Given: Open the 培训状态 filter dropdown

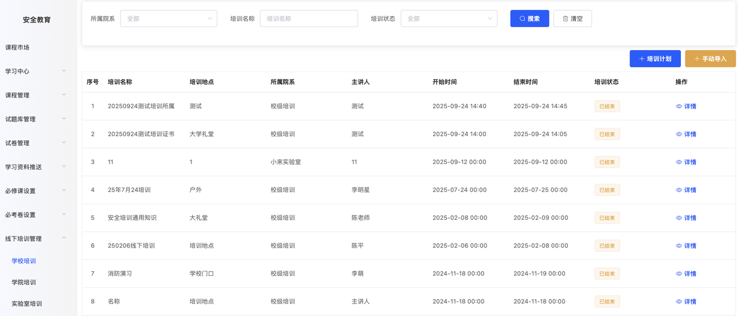Looking at the screenshot, I should 449,18.
